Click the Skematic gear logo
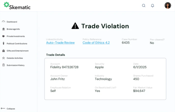The image size is (175, 112). click(6, 4)
